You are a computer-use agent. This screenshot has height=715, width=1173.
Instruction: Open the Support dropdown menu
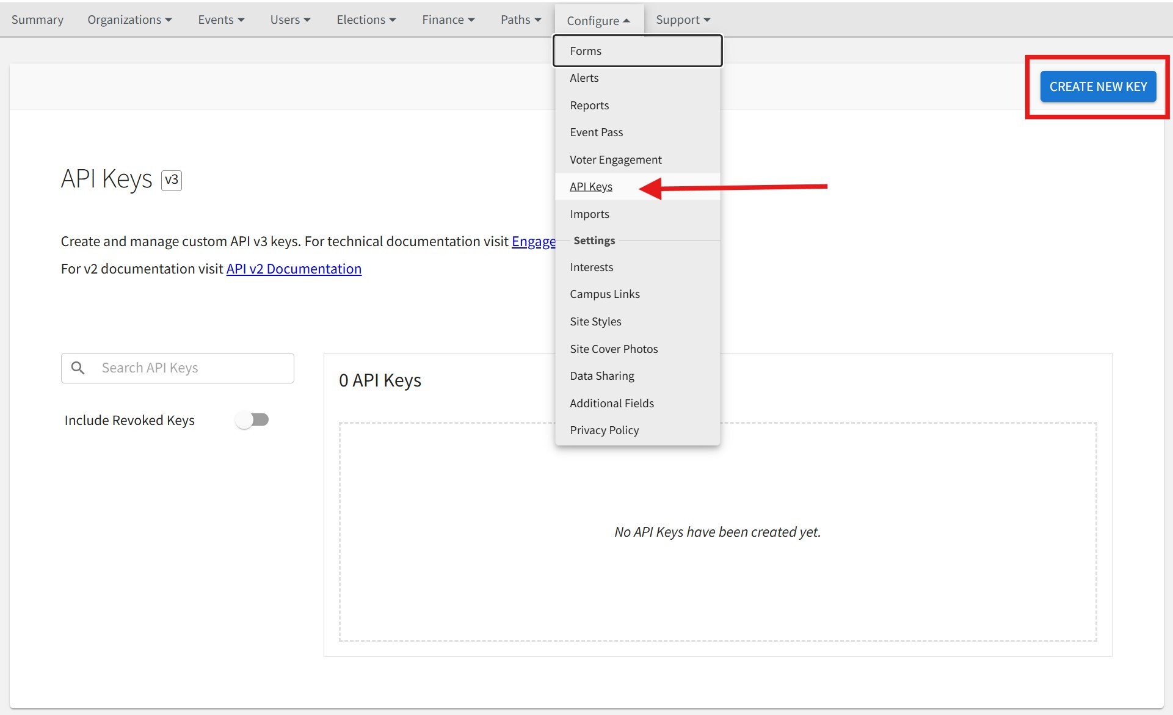click(683, 20)
